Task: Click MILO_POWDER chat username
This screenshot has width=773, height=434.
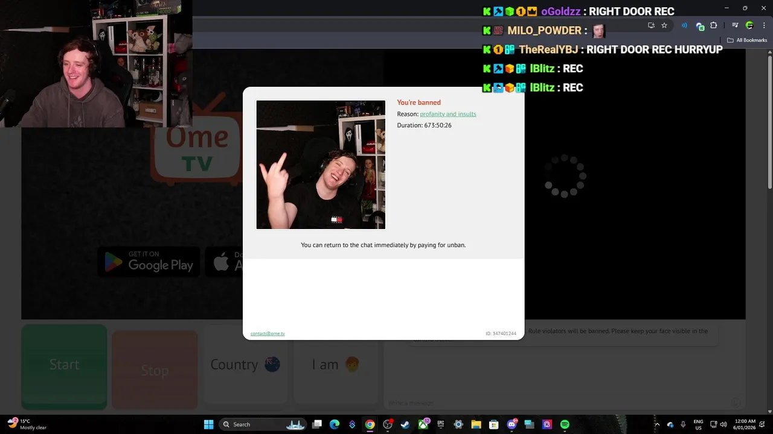Action: (x=544, y=31)
